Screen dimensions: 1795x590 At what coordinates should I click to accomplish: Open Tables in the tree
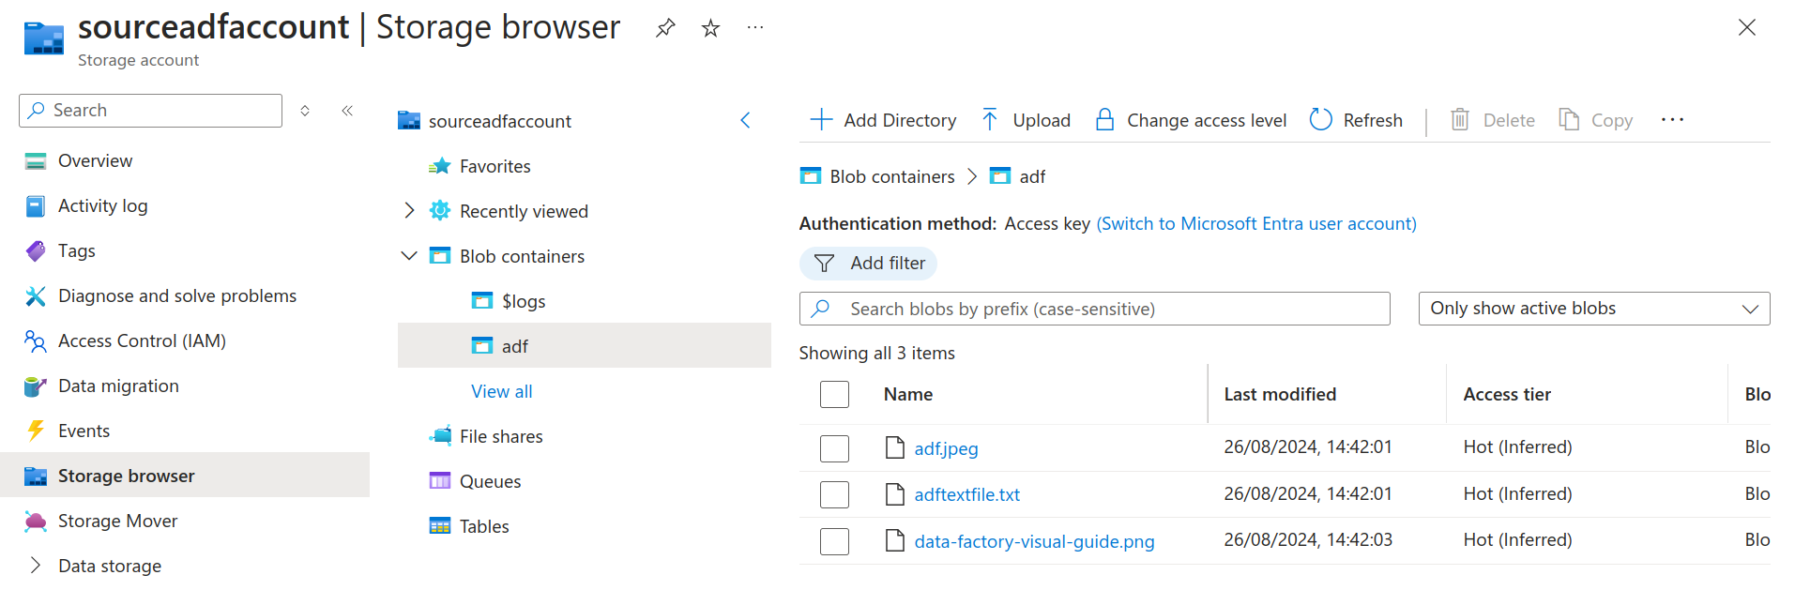[484, 526]
